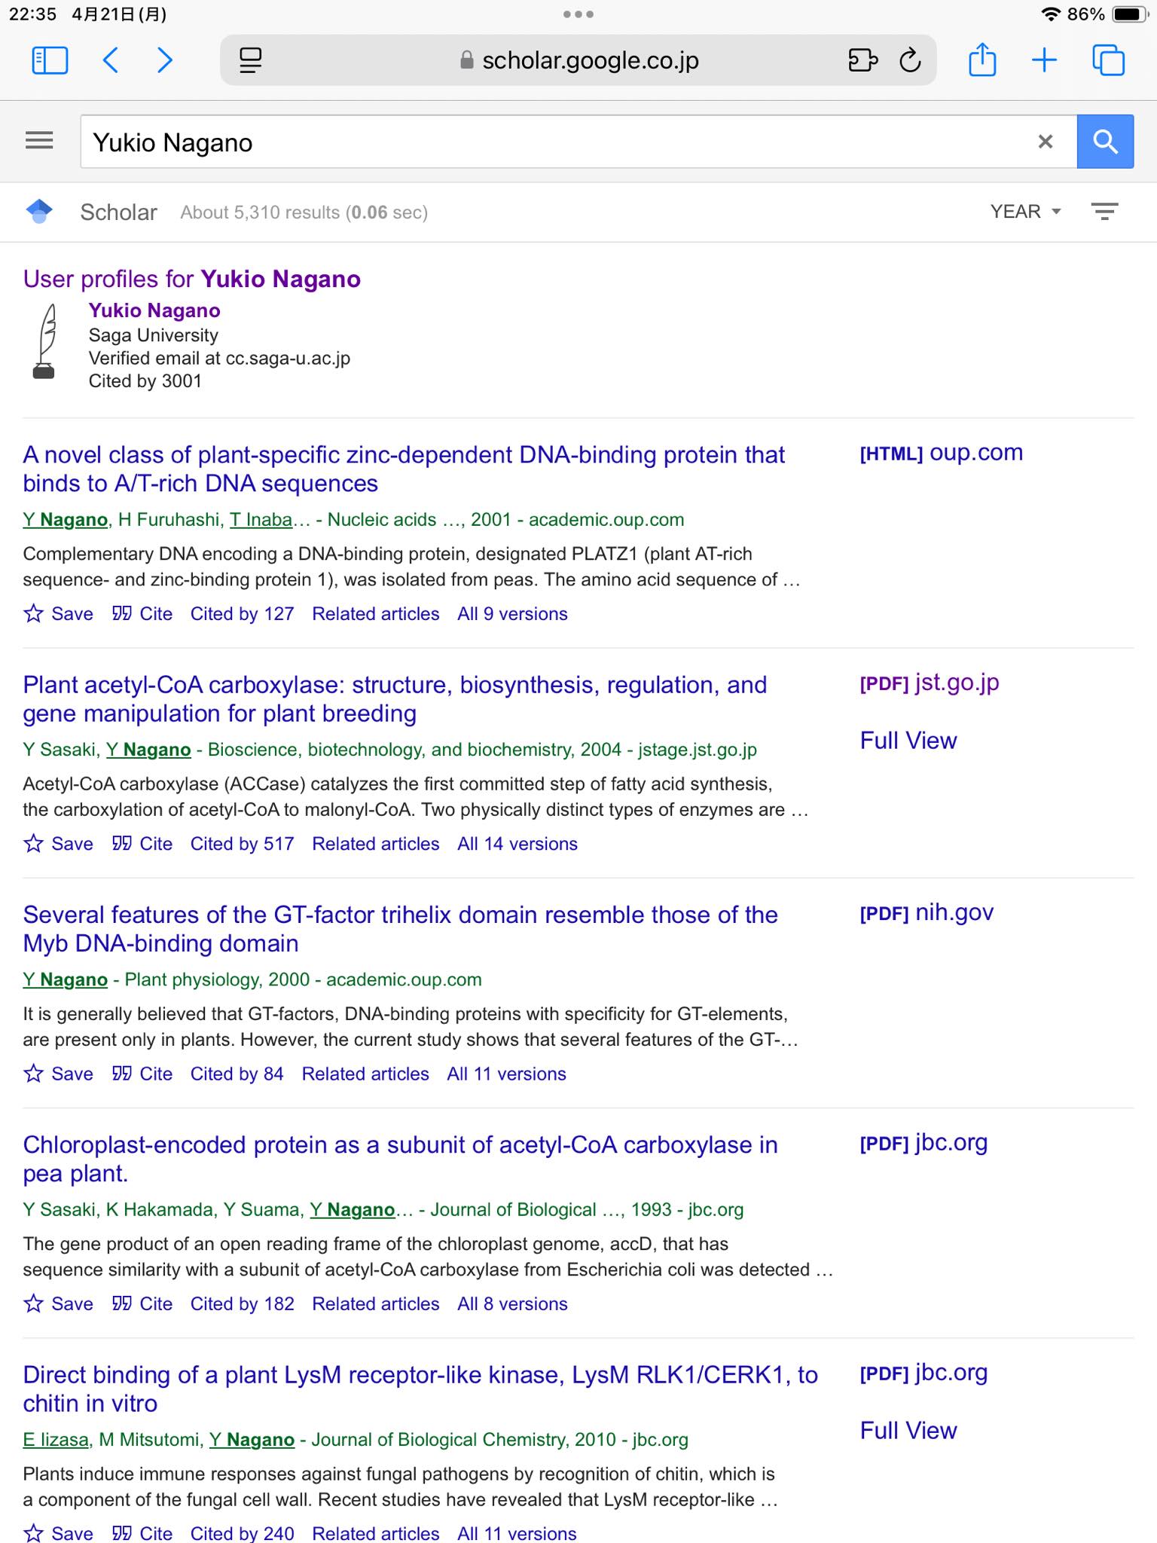Go forward to next page

[x=164, y=60]
